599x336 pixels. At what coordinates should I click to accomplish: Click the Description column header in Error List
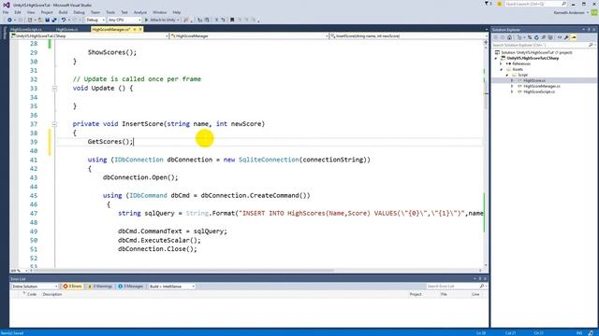[52, 294]
